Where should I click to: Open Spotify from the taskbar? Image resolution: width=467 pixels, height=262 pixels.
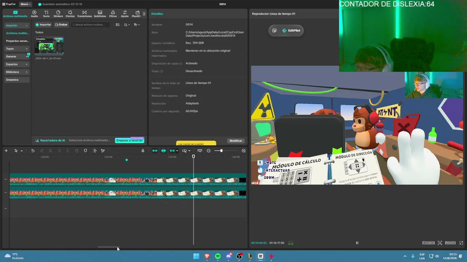click(218, 256)
